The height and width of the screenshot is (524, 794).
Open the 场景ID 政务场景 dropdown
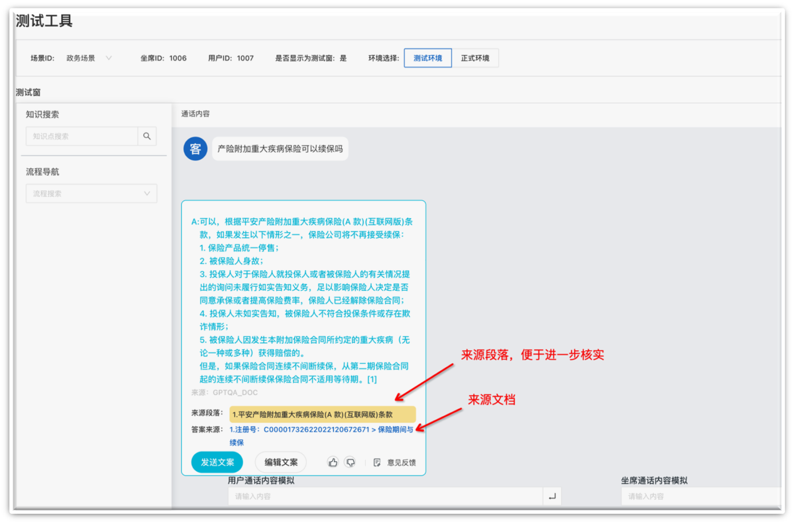(88, 58)
